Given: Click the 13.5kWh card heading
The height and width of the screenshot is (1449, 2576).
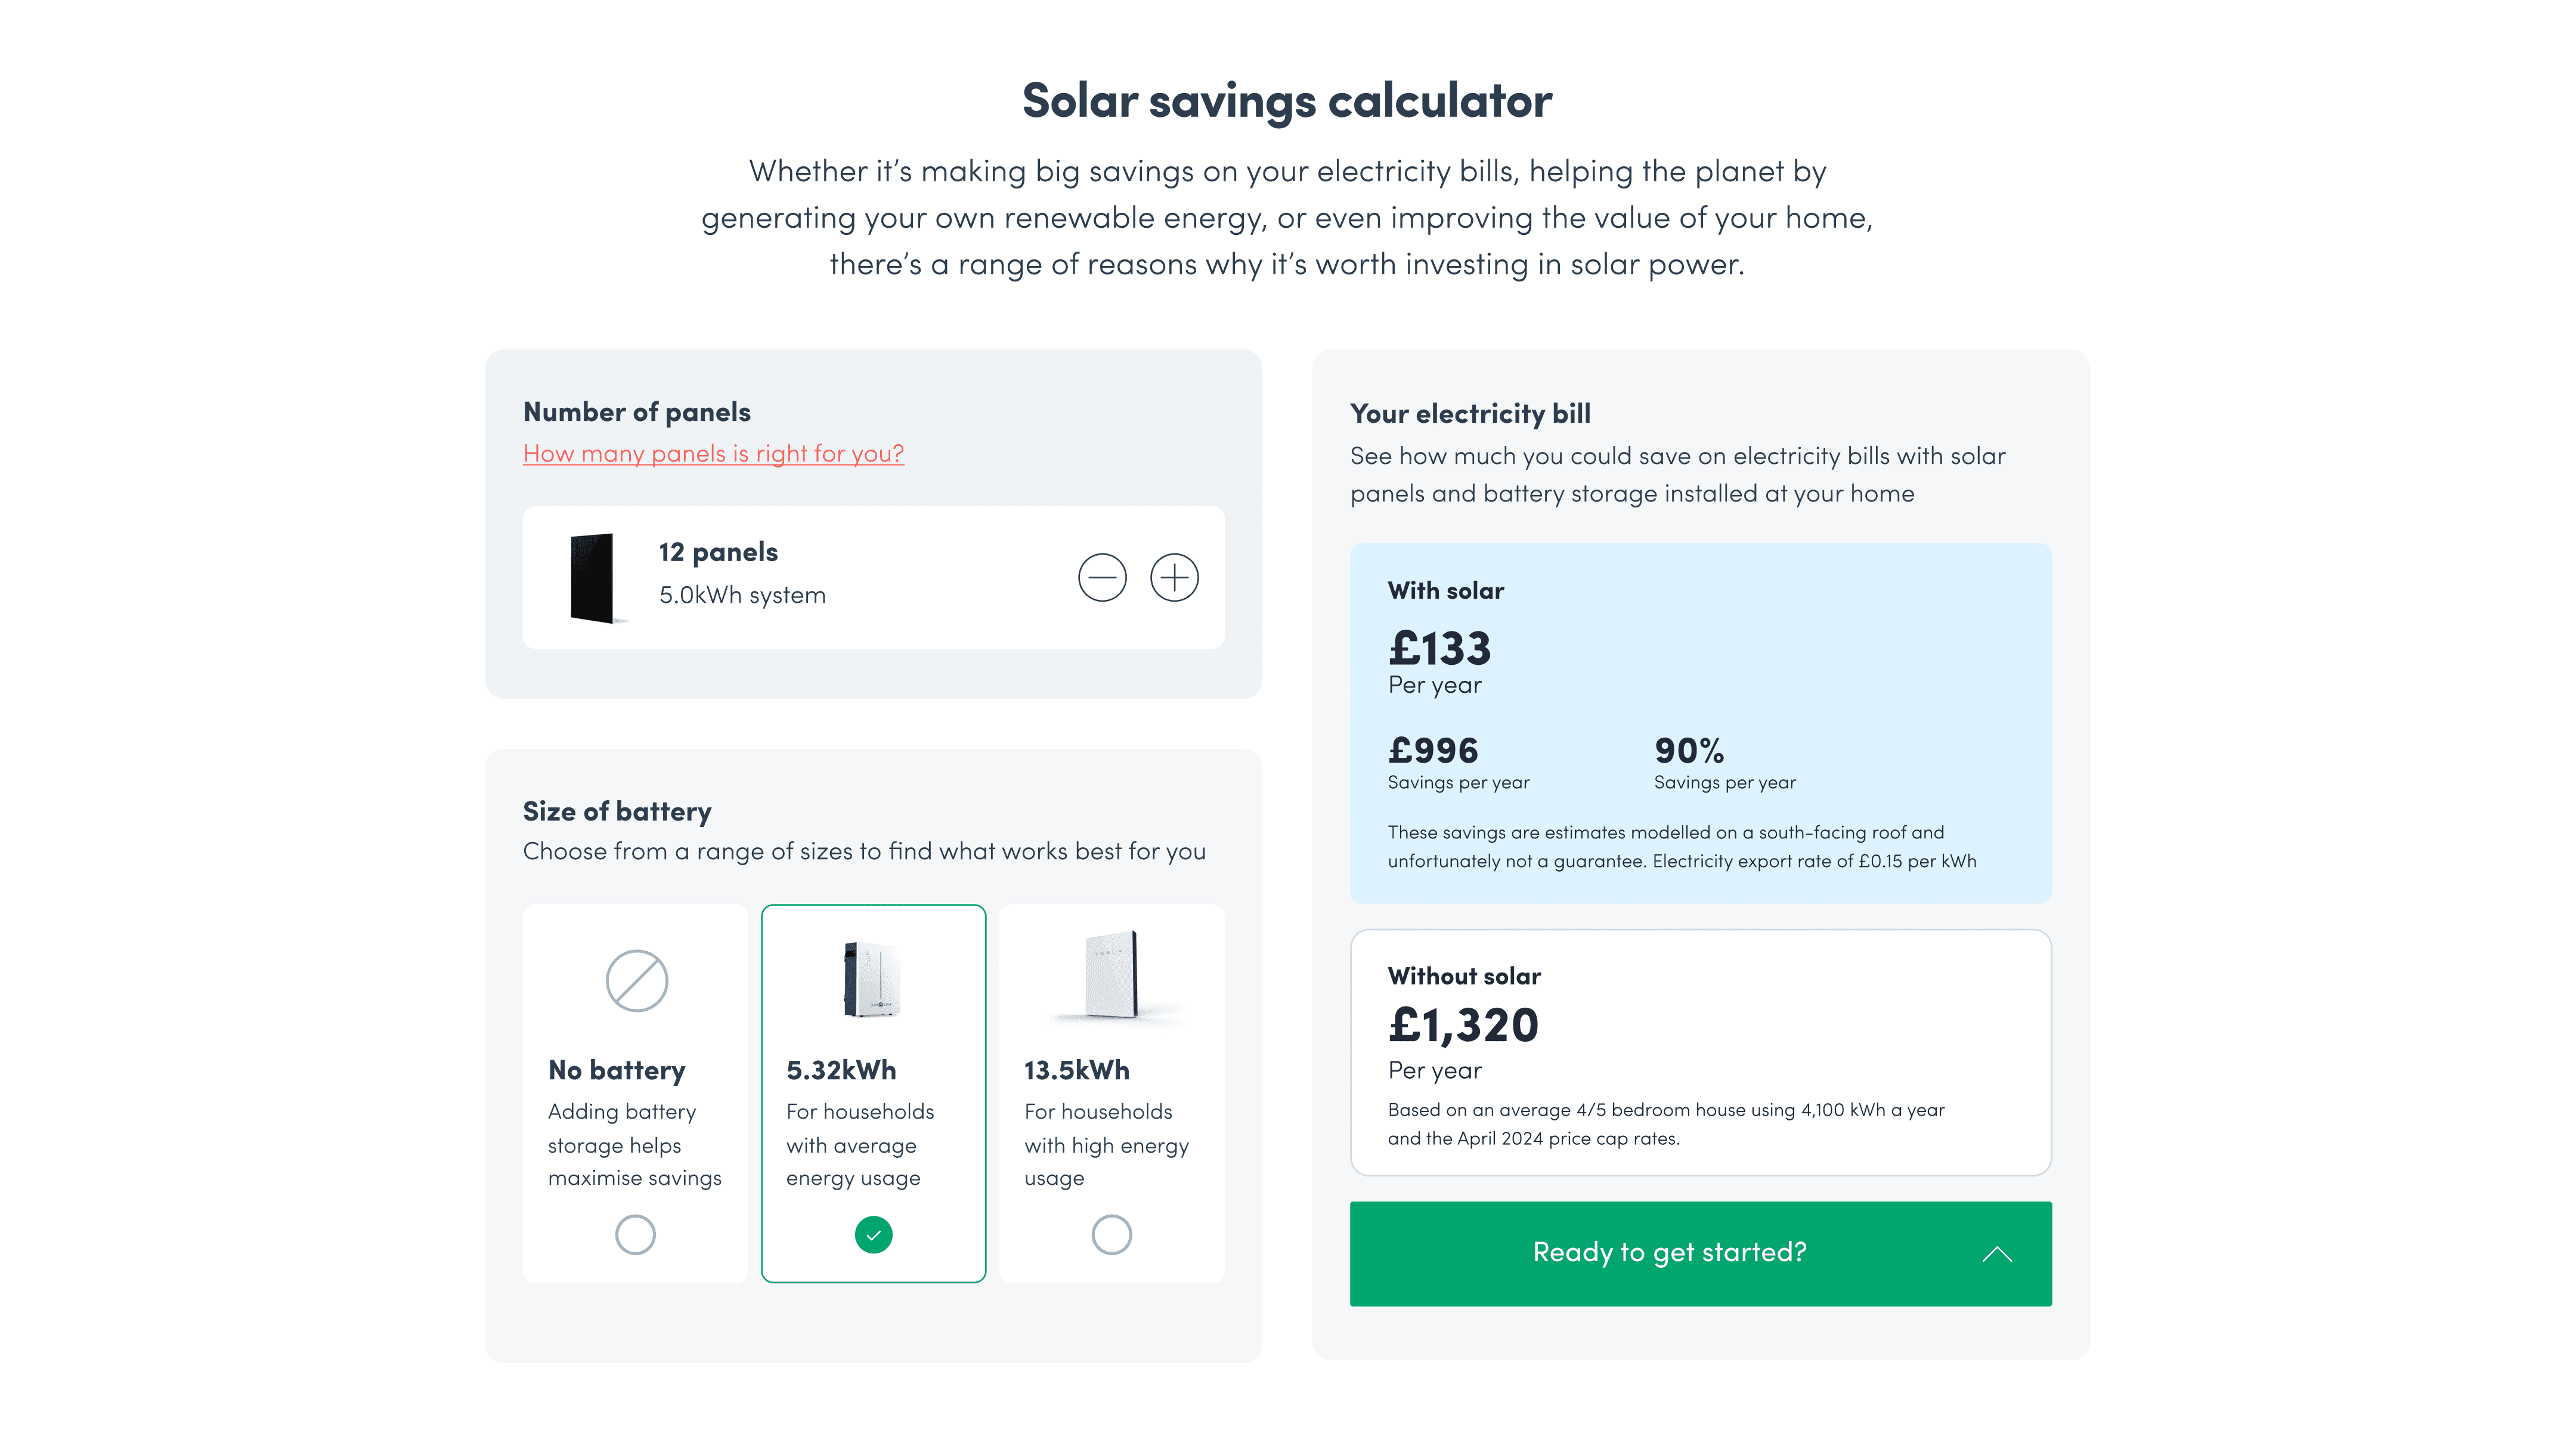Looking at the screenshot, I should coord(1076,1070).
